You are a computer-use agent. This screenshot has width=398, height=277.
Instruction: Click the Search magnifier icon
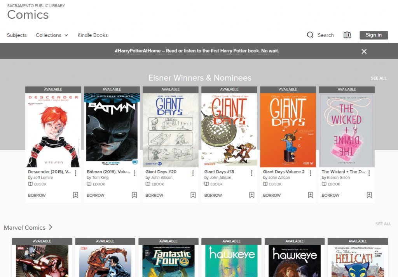point(310,35)
